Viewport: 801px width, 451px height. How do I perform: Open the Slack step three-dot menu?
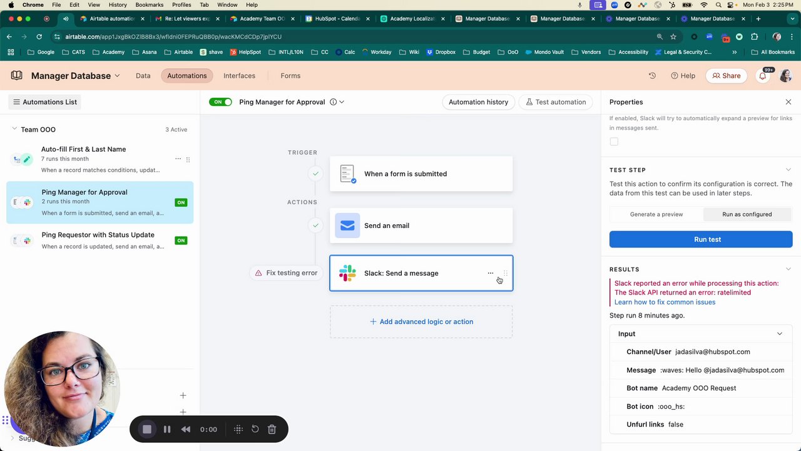pos(491,273)
